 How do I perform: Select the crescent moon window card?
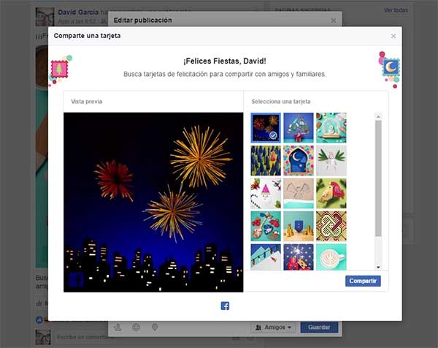(x=298, y=160)
